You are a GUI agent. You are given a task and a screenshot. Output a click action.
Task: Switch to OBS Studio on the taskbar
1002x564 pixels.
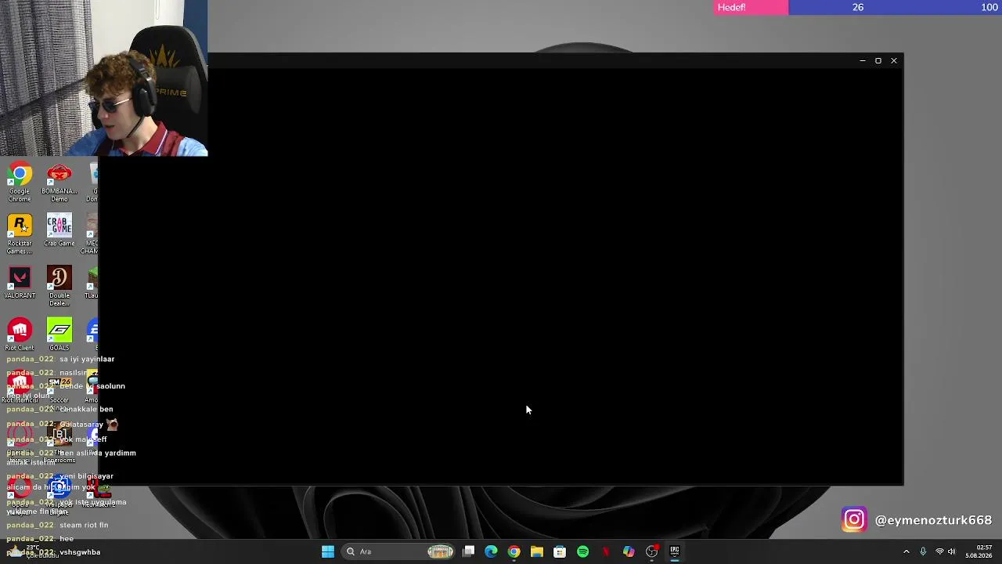[x=651, y=551]
